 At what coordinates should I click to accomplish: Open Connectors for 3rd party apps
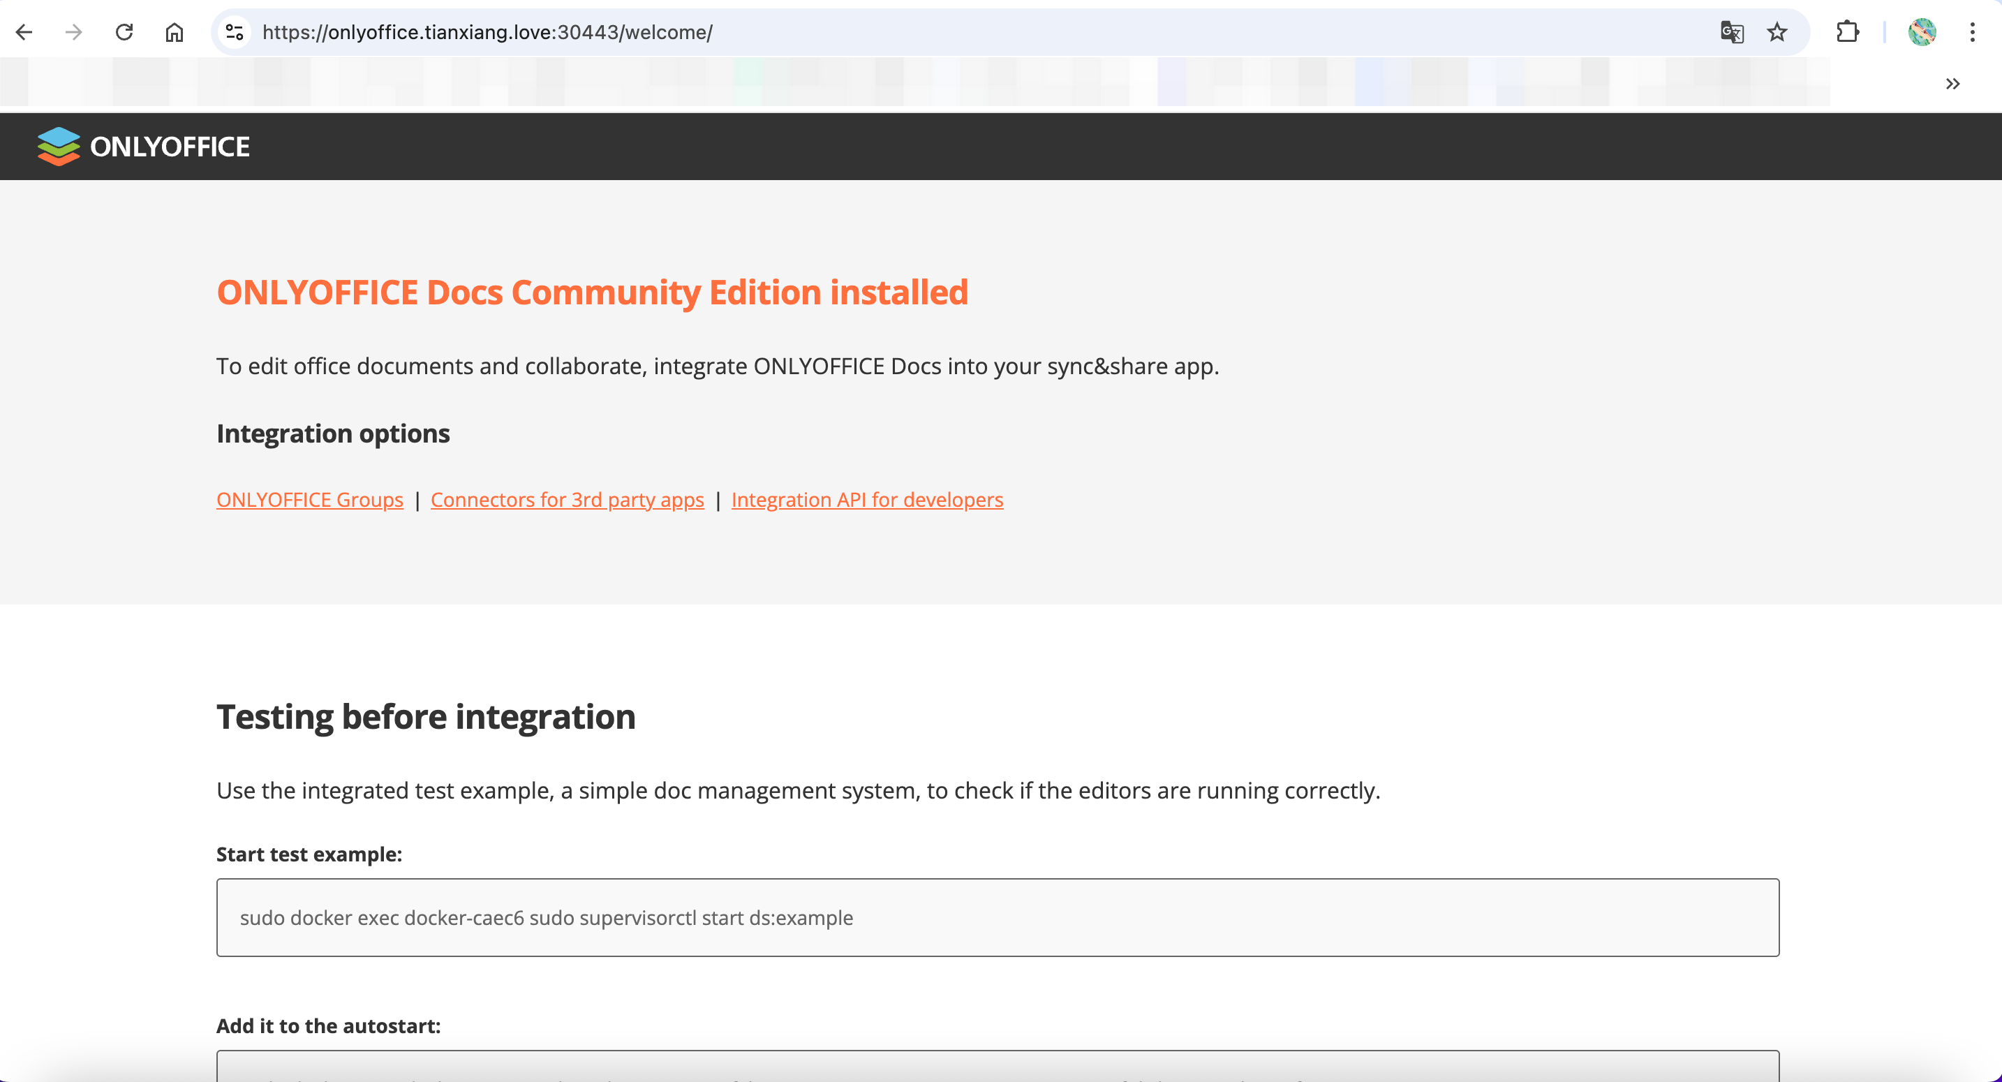[567, 500]
